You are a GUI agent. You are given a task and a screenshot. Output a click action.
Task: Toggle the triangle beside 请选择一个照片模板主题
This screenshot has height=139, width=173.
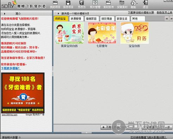58,14
